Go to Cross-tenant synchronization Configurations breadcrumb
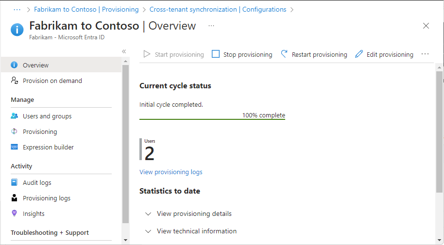This screenshot has height=245, width=444. 218,9
